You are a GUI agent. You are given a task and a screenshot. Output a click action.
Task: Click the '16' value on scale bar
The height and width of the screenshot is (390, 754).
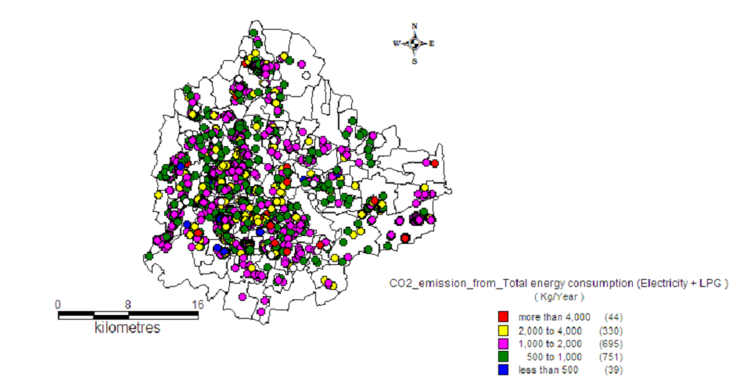tap(197, 305)
